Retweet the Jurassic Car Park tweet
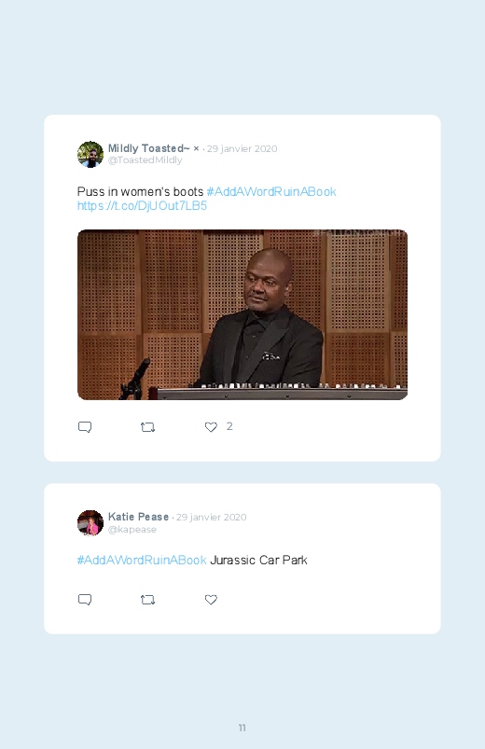The height and width of the screenshot is (749, 485). point(147,600)
